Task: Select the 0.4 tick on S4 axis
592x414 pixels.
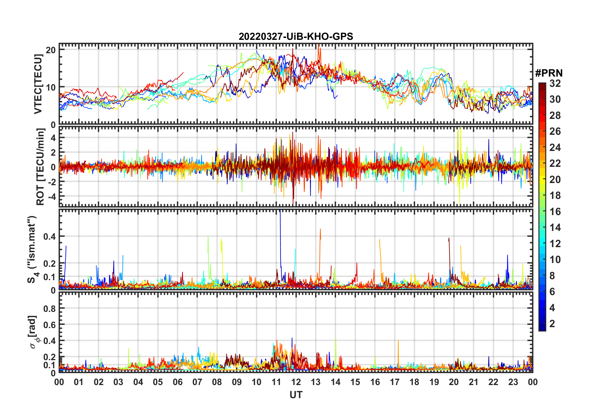Action: pyautogui.click(x=49, y=236)
